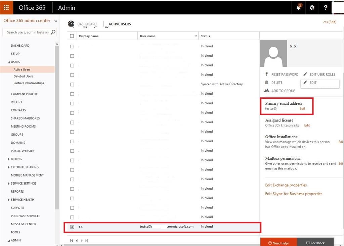Open the notifications bell
Viewport: 344px width, 246px height.
(x=299, y=7)
